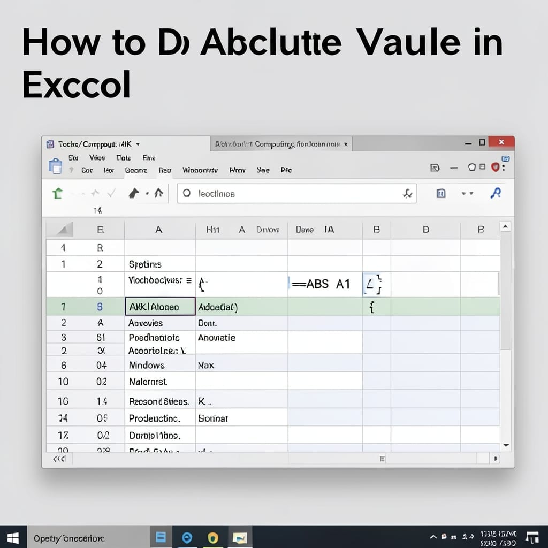Open the active picture app in taskbar
The height and width of the screenshot is (548, 548).
(x=240, y=537)
